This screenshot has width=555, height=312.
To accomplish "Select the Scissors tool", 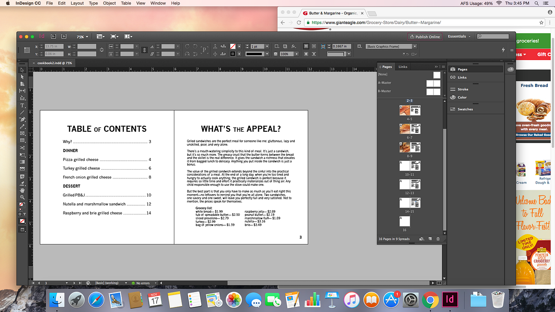I will (22, 147).
